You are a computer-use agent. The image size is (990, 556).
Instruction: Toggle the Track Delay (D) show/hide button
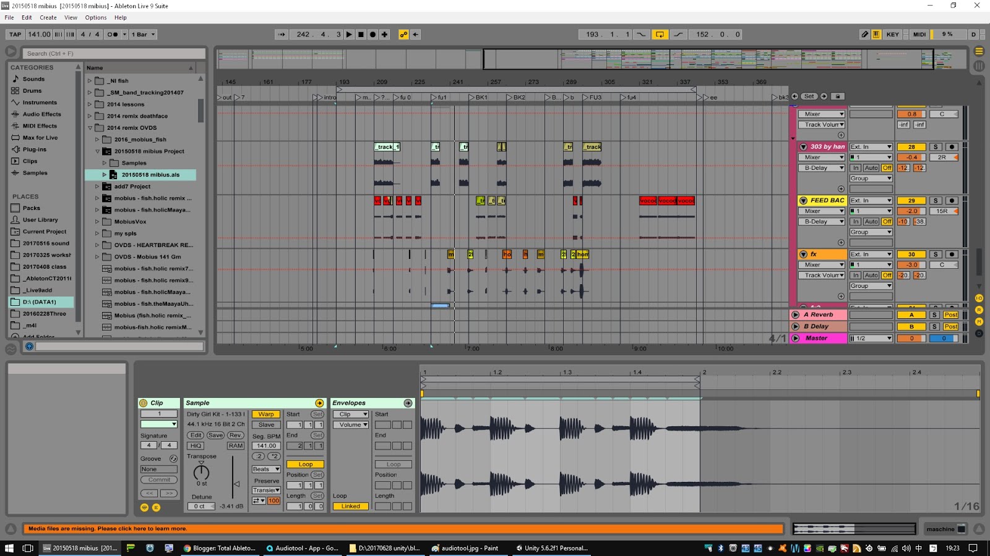click(x=979, y=334)
